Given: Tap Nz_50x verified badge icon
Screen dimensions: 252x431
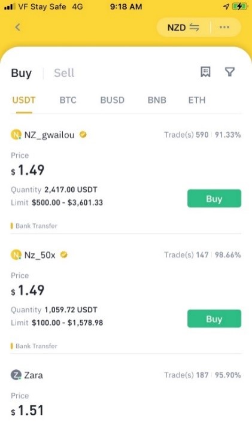Looking at the screenshot, I should tap(64, 255).
